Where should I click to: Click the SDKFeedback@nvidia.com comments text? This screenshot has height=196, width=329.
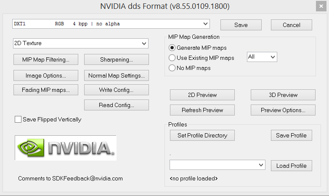[x=71, y=178]
